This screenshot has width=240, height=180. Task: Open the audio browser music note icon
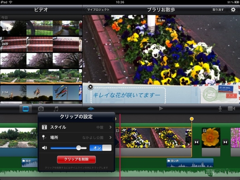[x=56, y=109]
